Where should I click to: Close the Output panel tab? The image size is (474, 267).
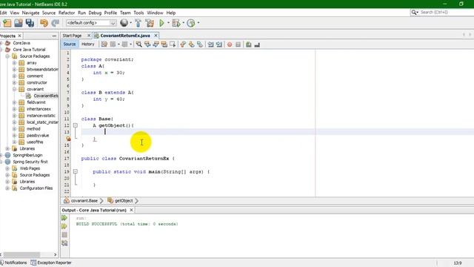[131, 210]
